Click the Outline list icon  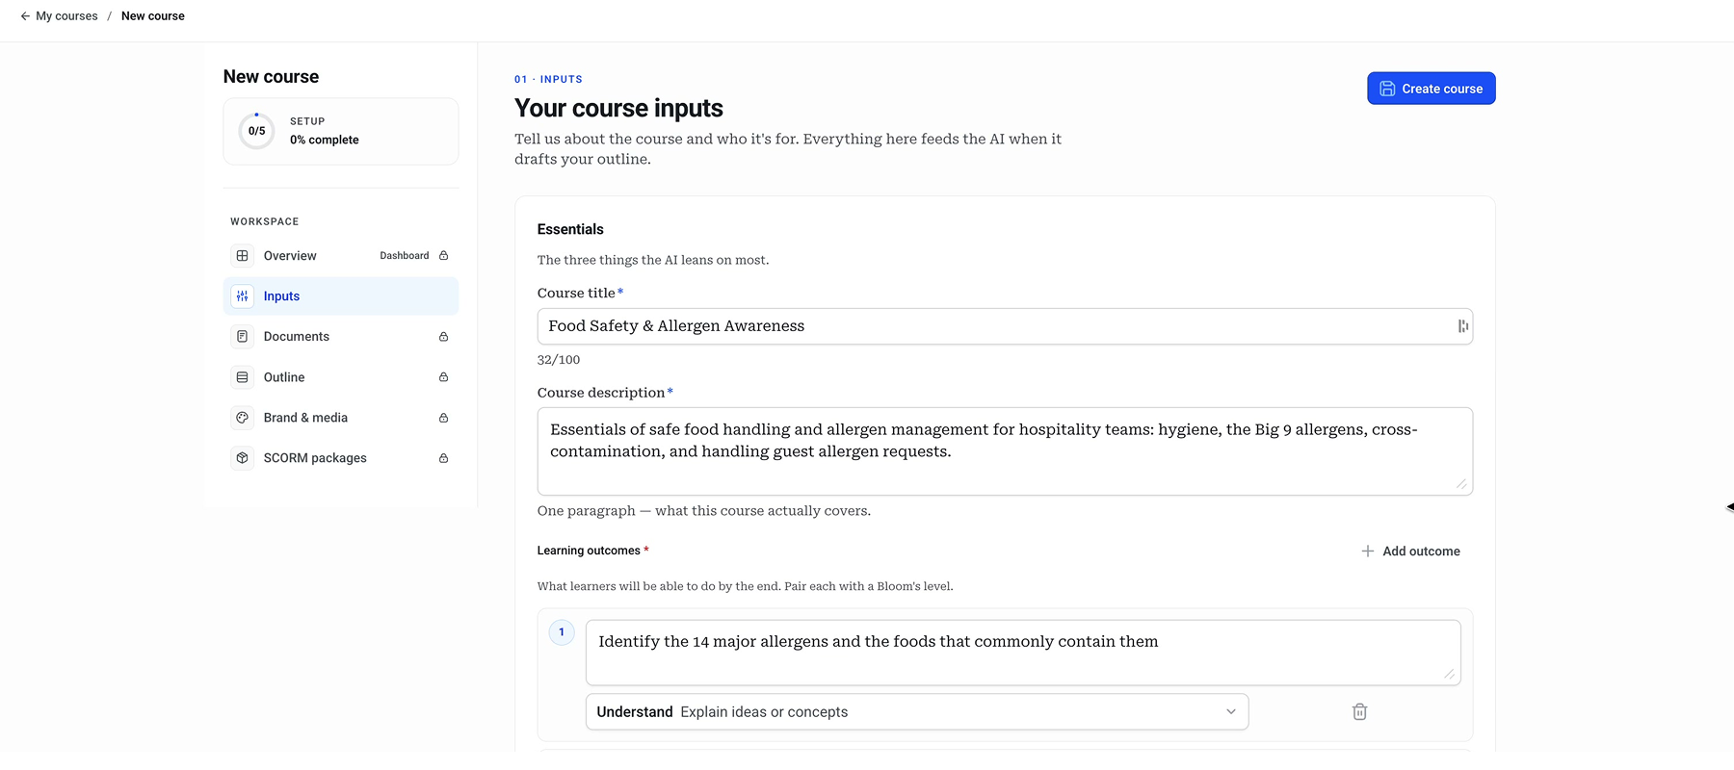point(243,377)
